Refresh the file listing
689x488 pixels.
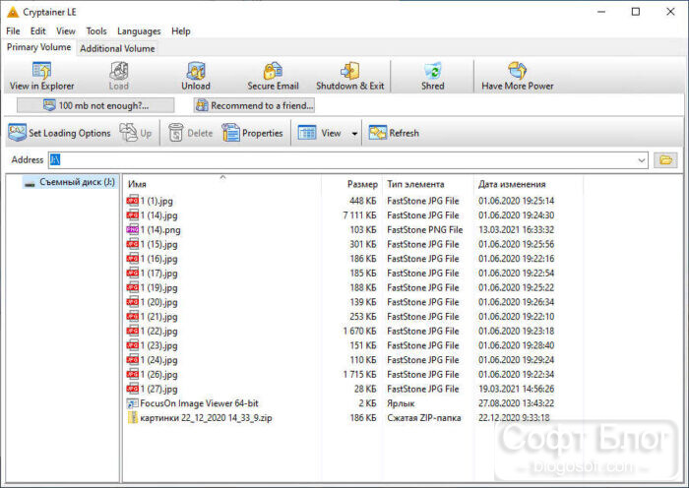point(394,133)
